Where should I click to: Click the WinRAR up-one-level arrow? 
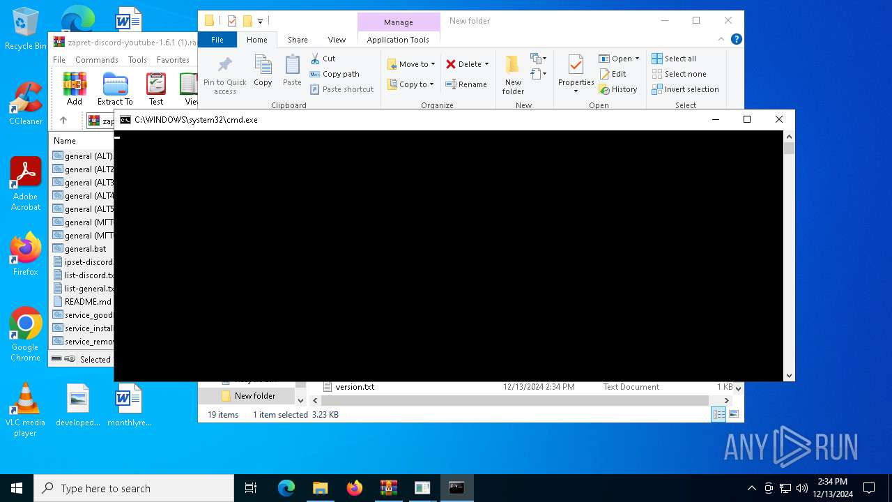click(63, 121)
